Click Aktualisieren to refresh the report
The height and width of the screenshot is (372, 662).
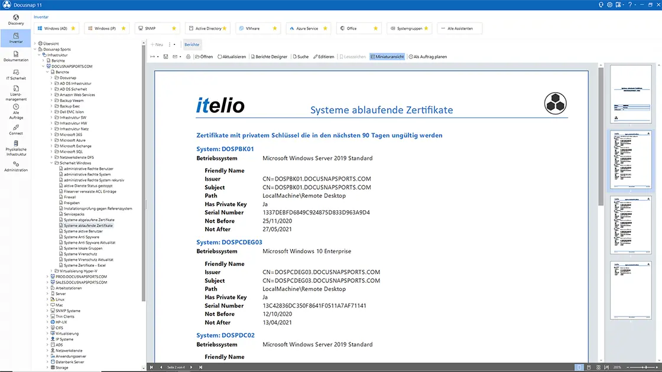pos(231,57)
